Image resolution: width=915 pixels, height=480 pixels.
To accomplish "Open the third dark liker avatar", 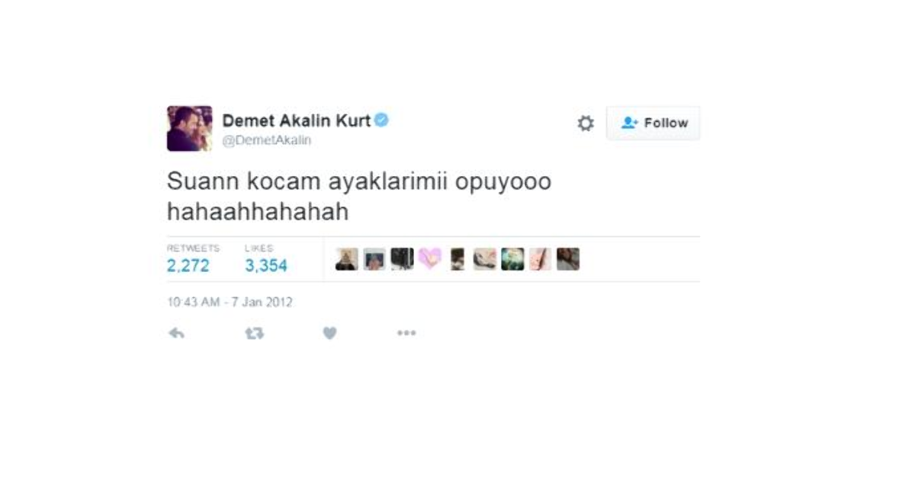I will pyautogui.click(x=402, y=259).
